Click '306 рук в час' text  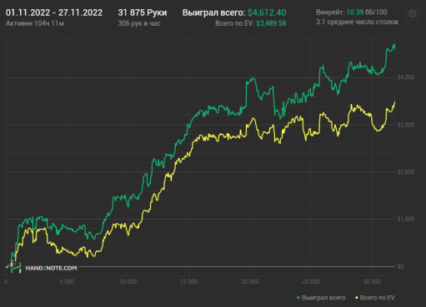(139, 23)
